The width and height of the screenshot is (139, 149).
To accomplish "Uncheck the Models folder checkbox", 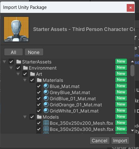I will [x=32, y=117].
